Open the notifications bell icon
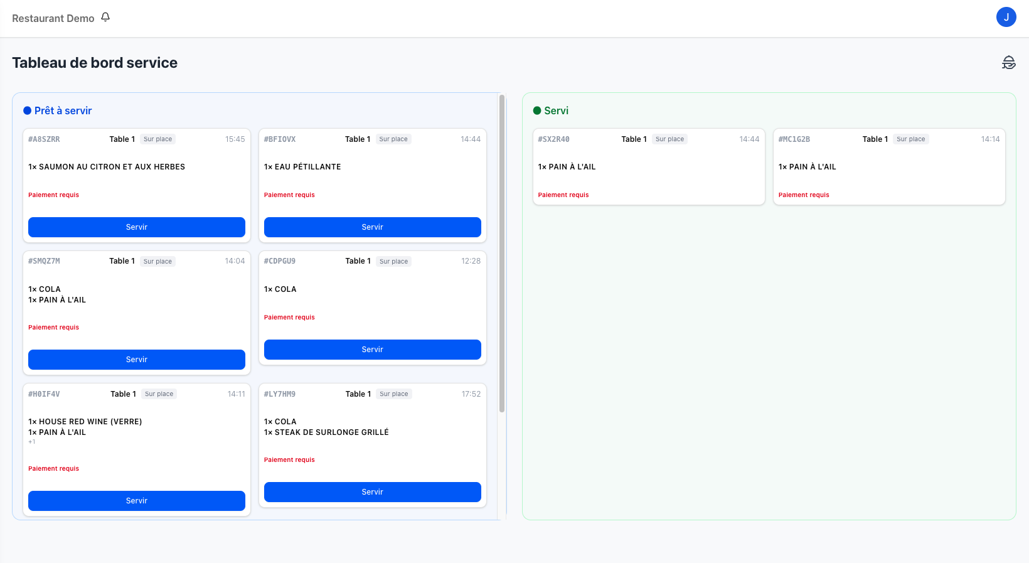Screen dimensions: 1029x563 [x=105, y=18]
